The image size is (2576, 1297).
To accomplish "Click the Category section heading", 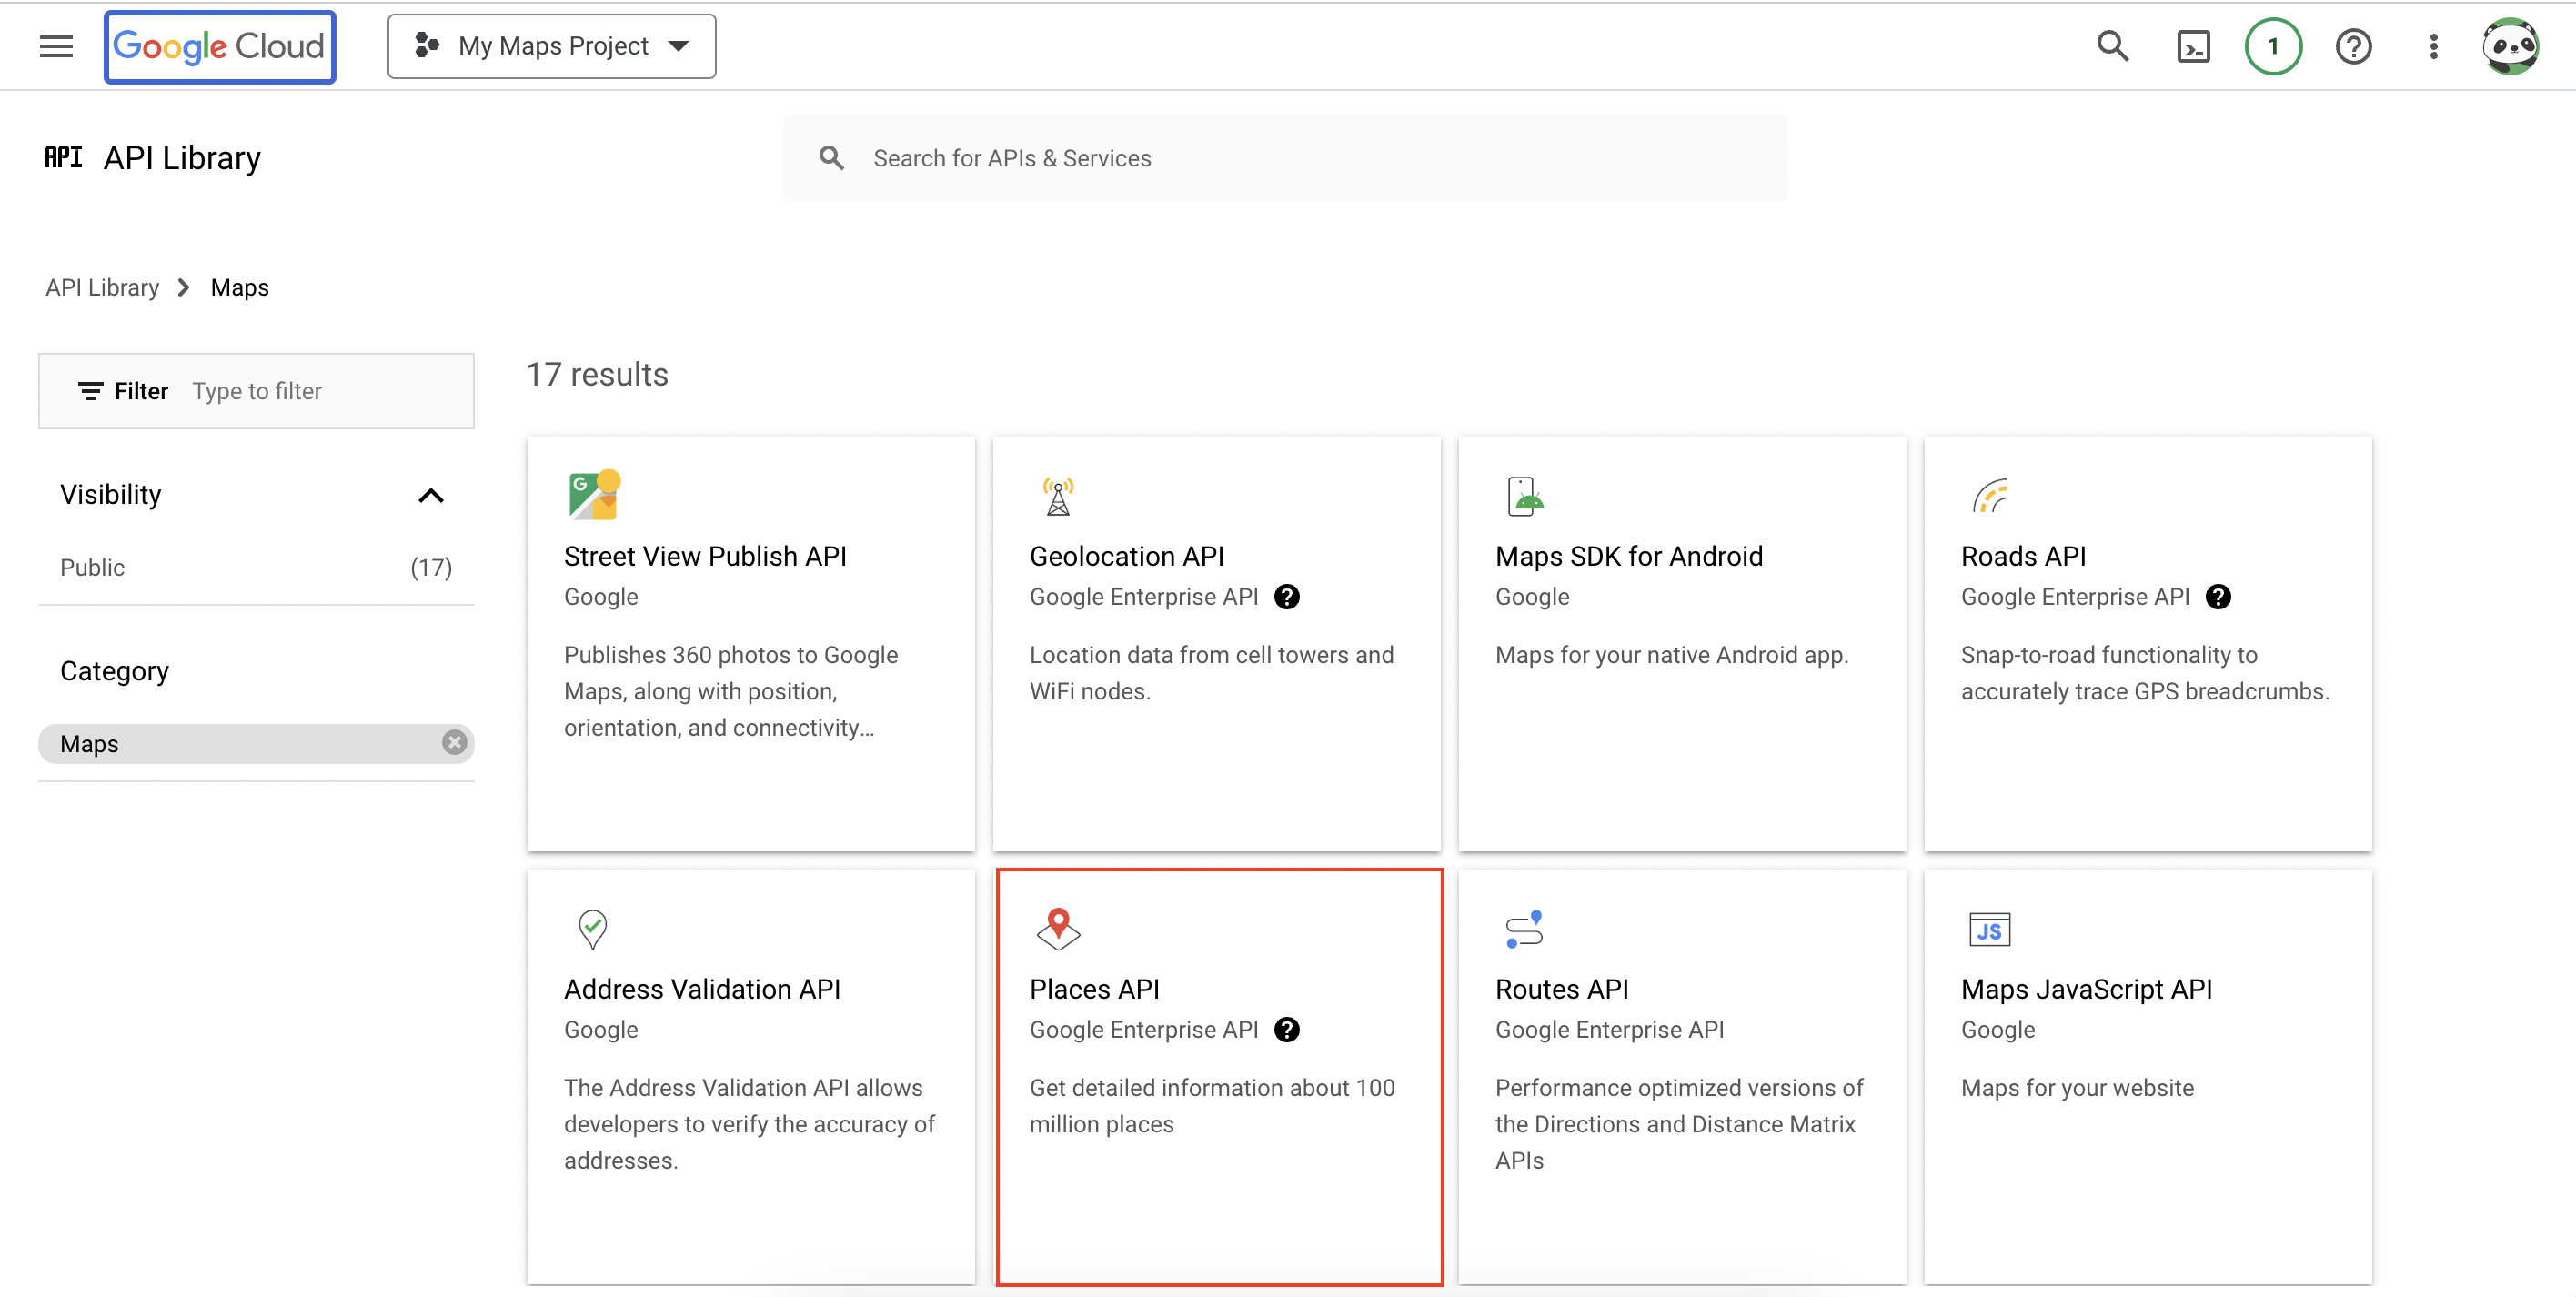I will coord(114,670).
